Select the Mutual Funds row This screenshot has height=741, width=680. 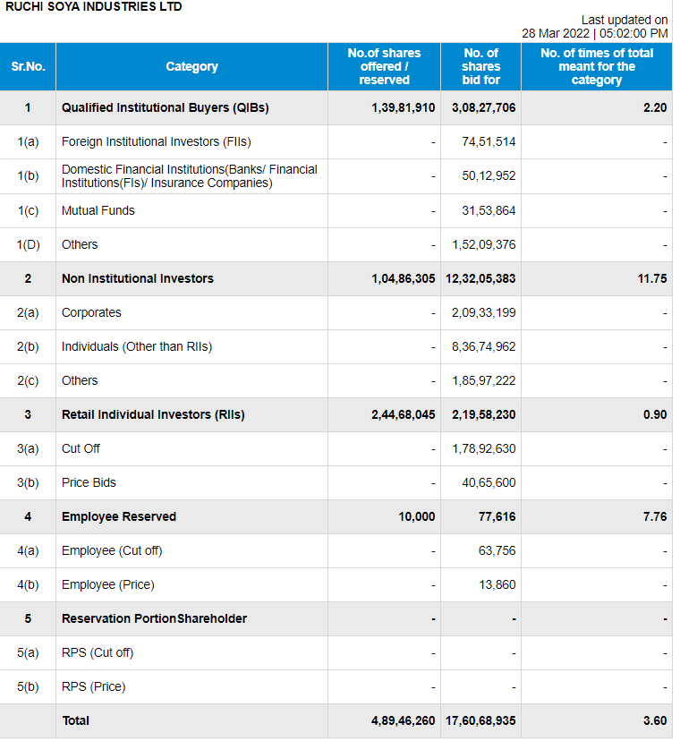point(98,210)
